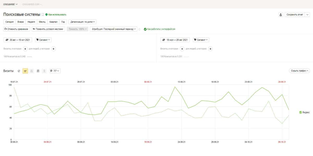Image resolution: width=313 pixels, height=156 pixels.
Task: Select the column chart view icon
Action: [38, 71]
